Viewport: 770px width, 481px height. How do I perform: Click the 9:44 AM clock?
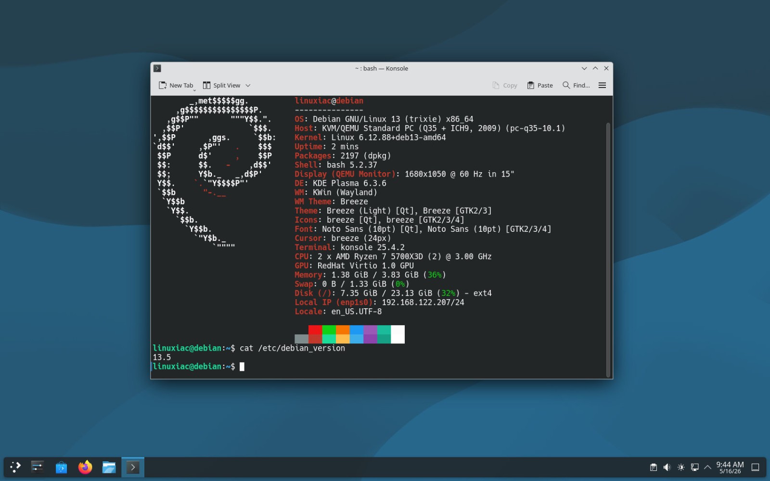pos(730,465)
